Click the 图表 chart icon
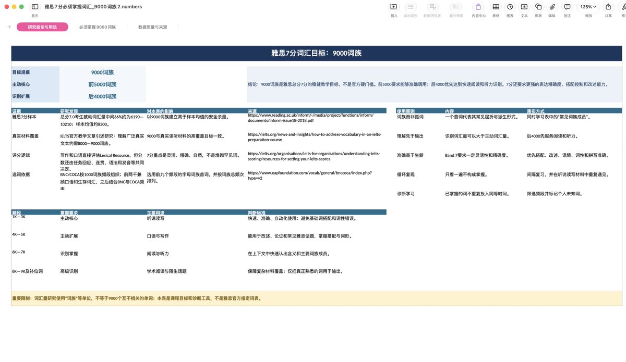 [510, 7]
